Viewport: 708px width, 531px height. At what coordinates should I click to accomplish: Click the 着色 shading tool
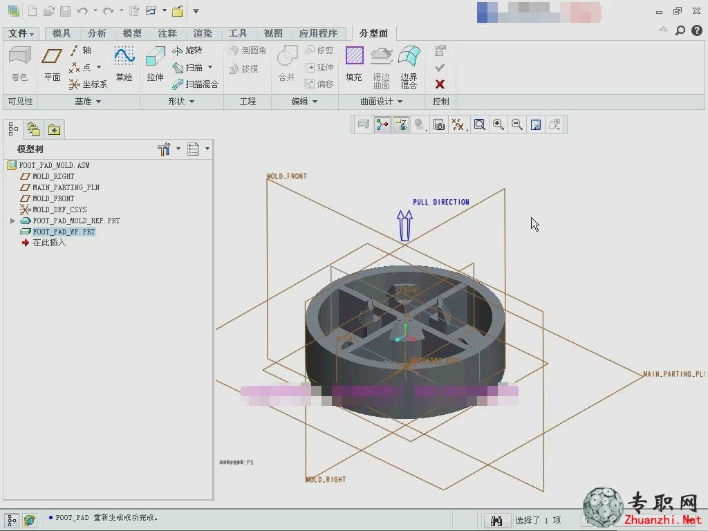point(19,64)
